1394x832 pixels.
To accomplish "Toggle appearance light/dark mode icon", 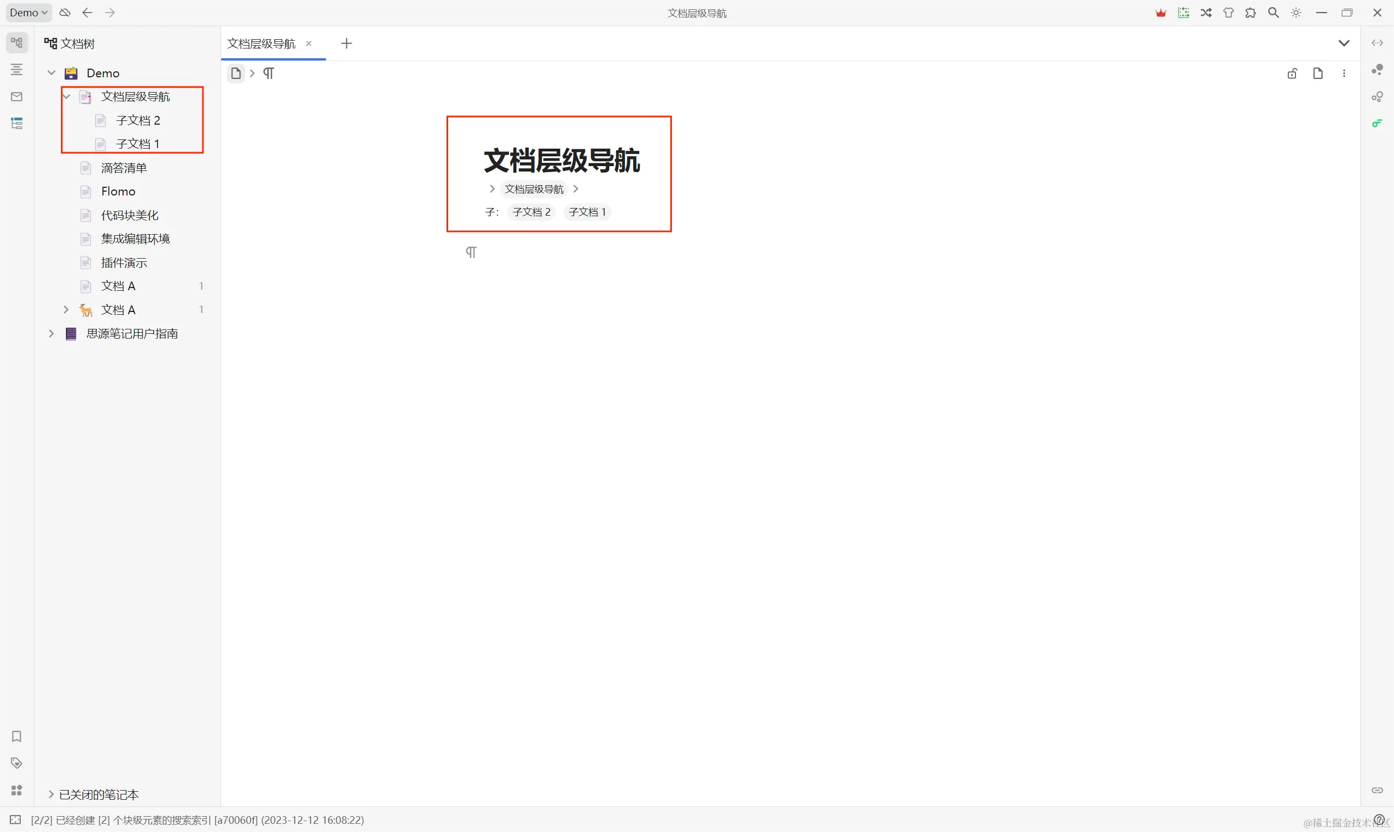I will pyautogui.click(x=1297, y=13).
